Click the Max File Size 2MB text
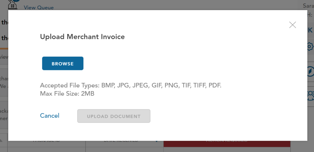 67,94
